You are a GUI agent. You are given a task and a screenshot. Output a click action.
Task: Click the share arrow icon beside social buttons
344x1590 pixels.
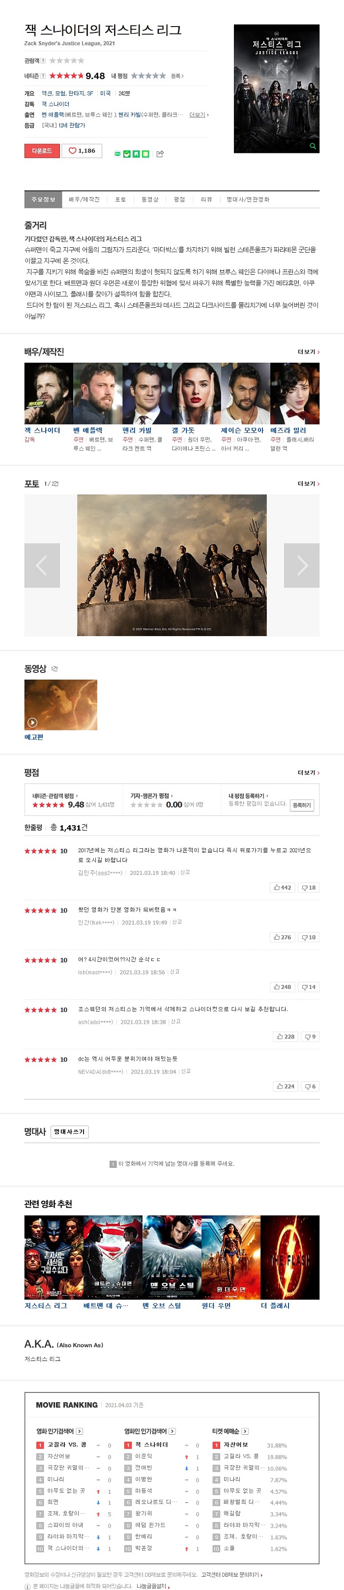(160, 154)
